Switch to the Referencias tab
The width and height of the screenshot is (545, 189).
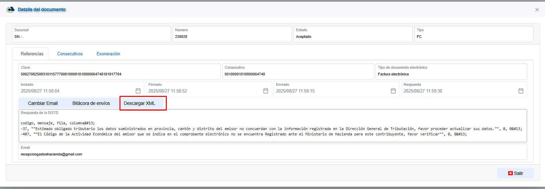click(x=32, y=54)
